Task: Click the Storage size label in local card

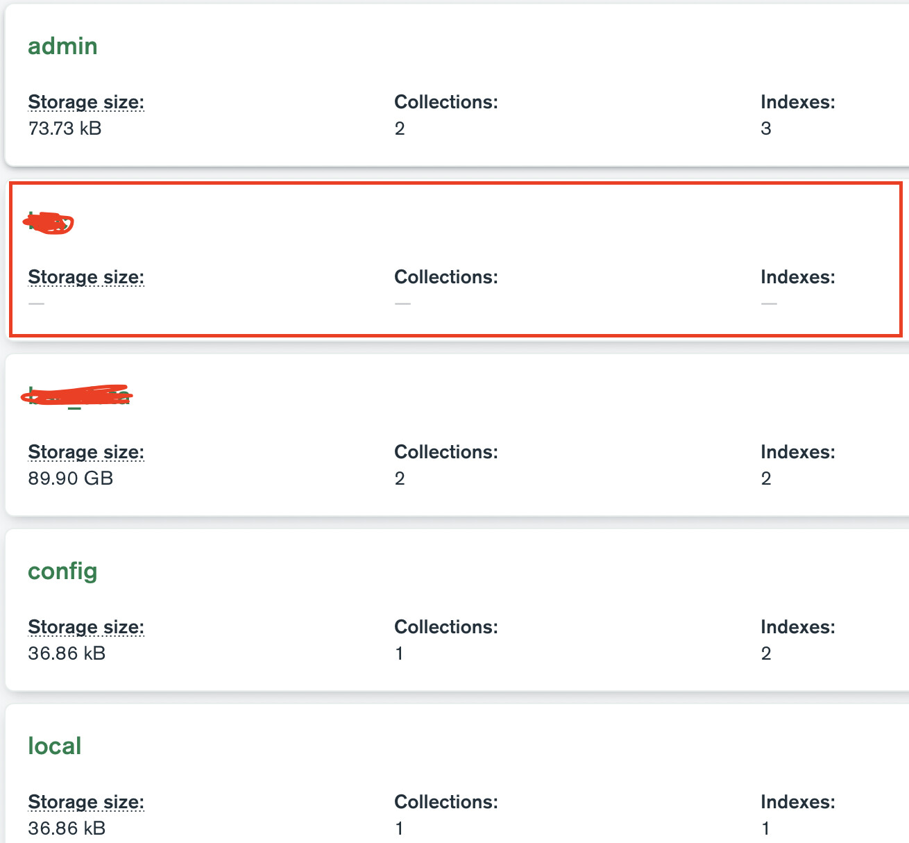Action: 86,802
